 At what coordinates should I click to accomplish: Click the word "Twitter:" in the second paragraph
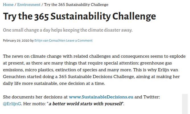(152, 97)
